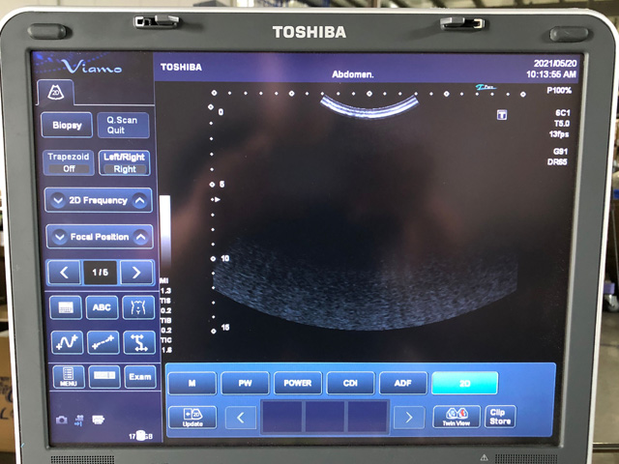Screen dimensions: 619x464
Task: Select the third clipboard thumbnail slot
Action: [x=368, y=417]
